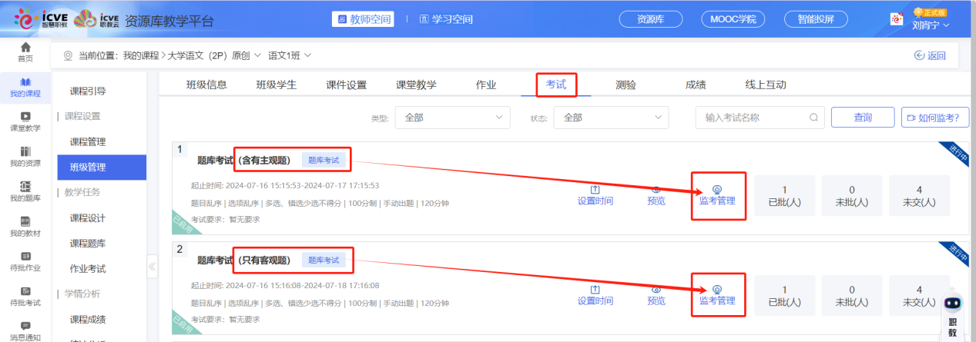The height and width of the screenshot is (342, 976).
Task: Click the 输入考试名称 search field
Action: [x=751, y=118]
